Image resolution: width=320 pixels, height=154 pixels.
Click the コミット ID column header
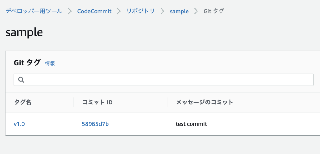(97, 102)
